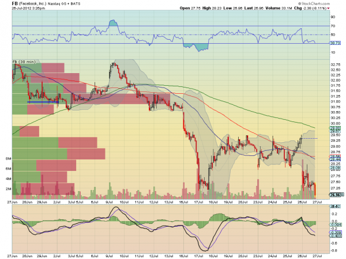
Task: Click the MACD axis label -0.8
Action: (334, 250)
